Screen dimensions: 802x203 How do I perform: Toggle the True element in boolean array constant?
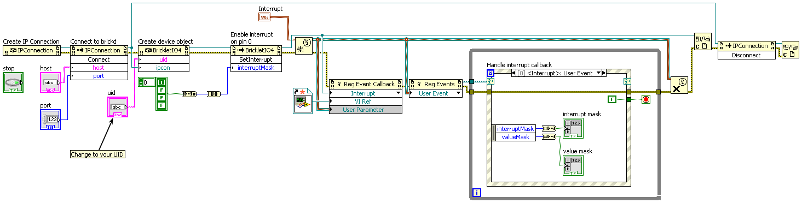click(161, 82)
